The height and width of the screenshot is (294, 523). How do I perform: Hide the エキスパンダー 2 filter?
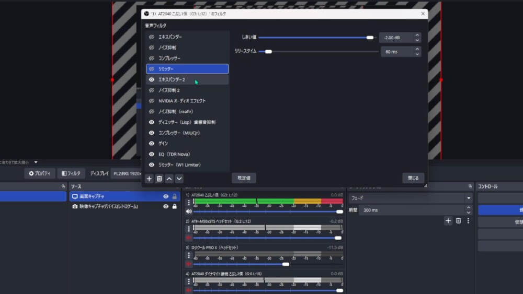point(152,80)
